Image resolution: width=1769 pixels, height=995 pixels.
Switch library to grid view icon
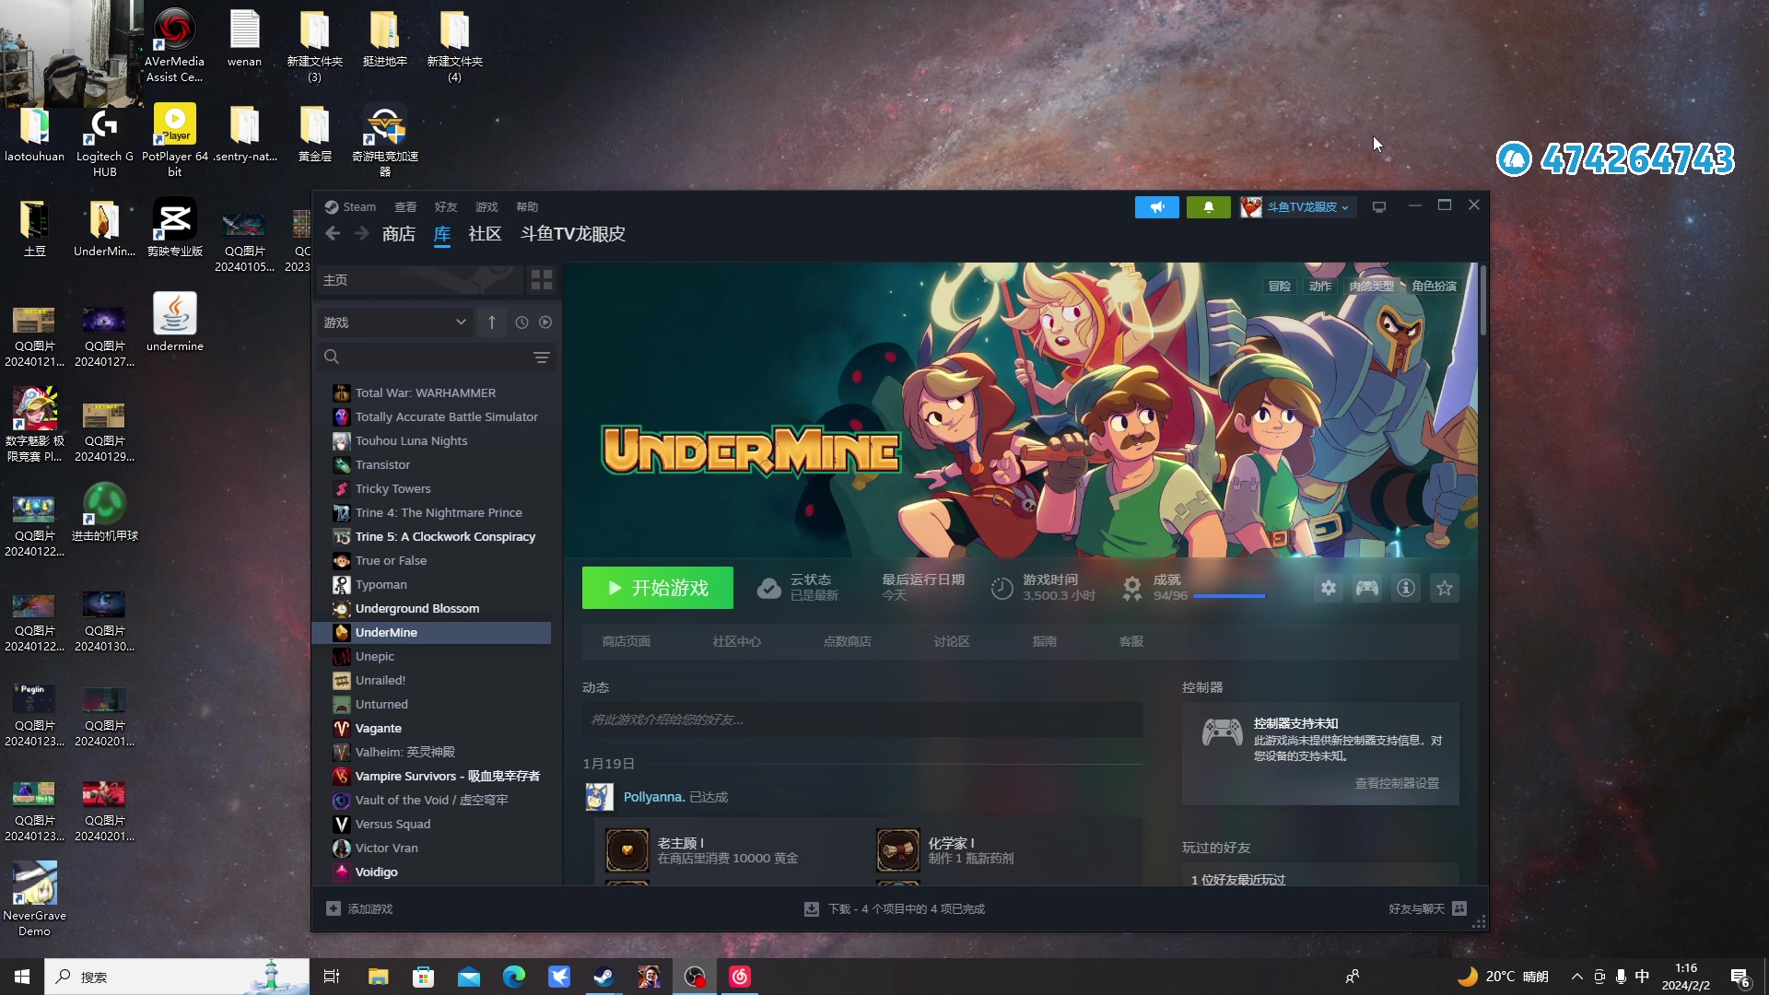(x=542, y=280)
